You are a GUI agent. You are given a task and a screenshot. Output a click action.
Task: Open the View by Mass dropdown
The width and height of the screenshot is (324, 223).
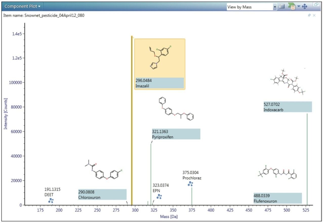point(275,7)
